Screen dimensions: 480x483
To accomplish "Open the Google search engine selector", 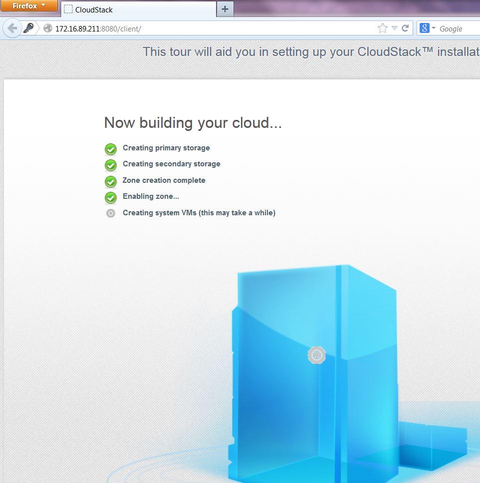I will click(428, 28).
